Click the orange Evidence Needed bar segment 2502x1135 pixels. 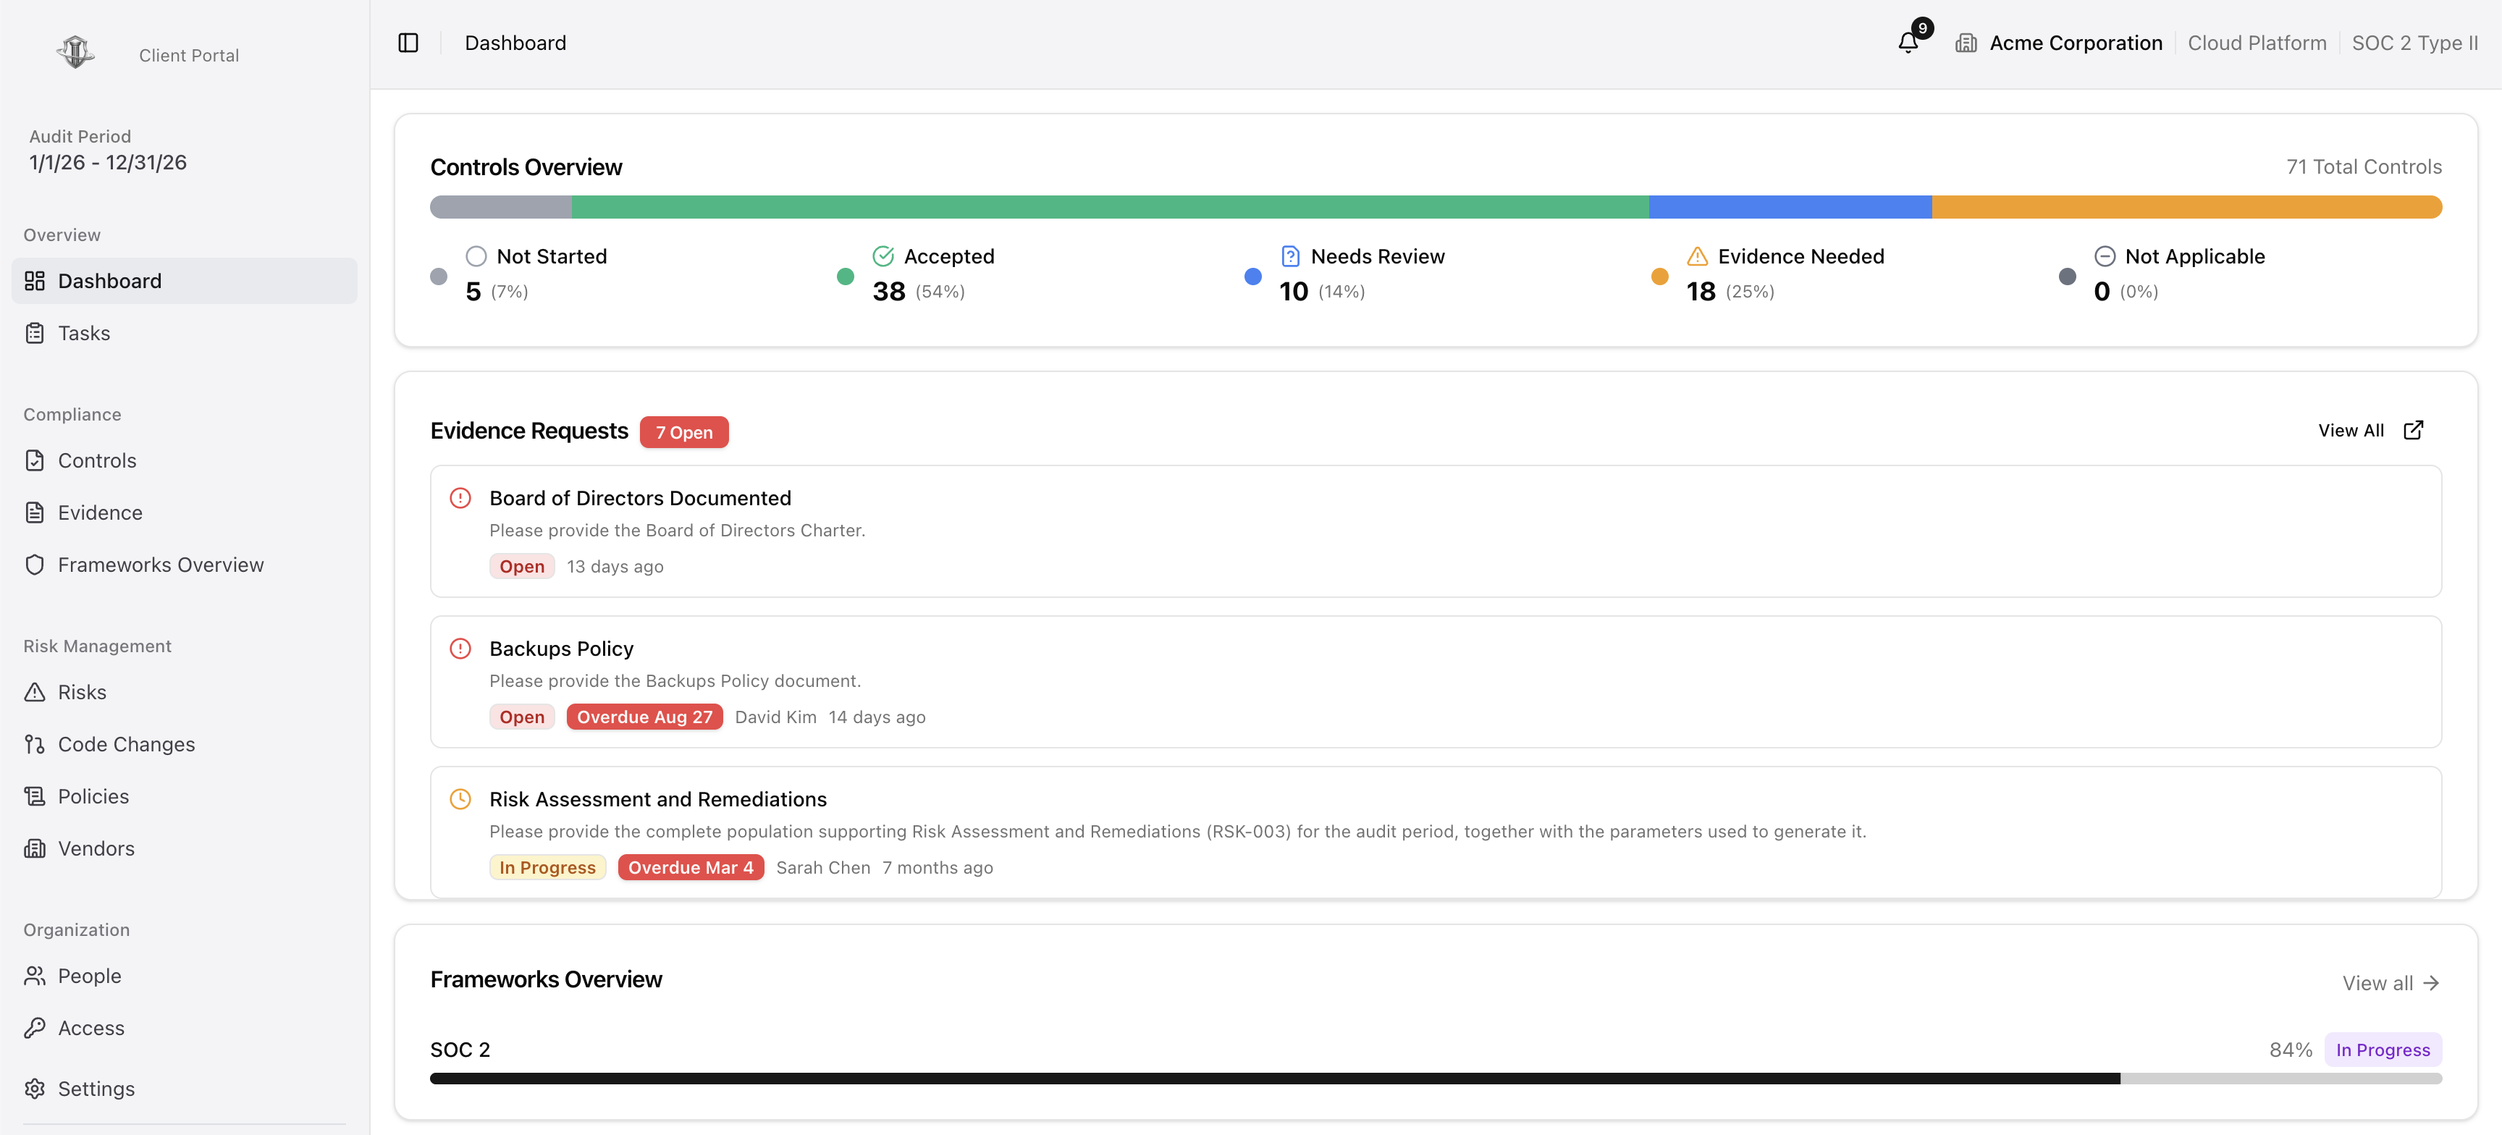[x=2186, y=207]
